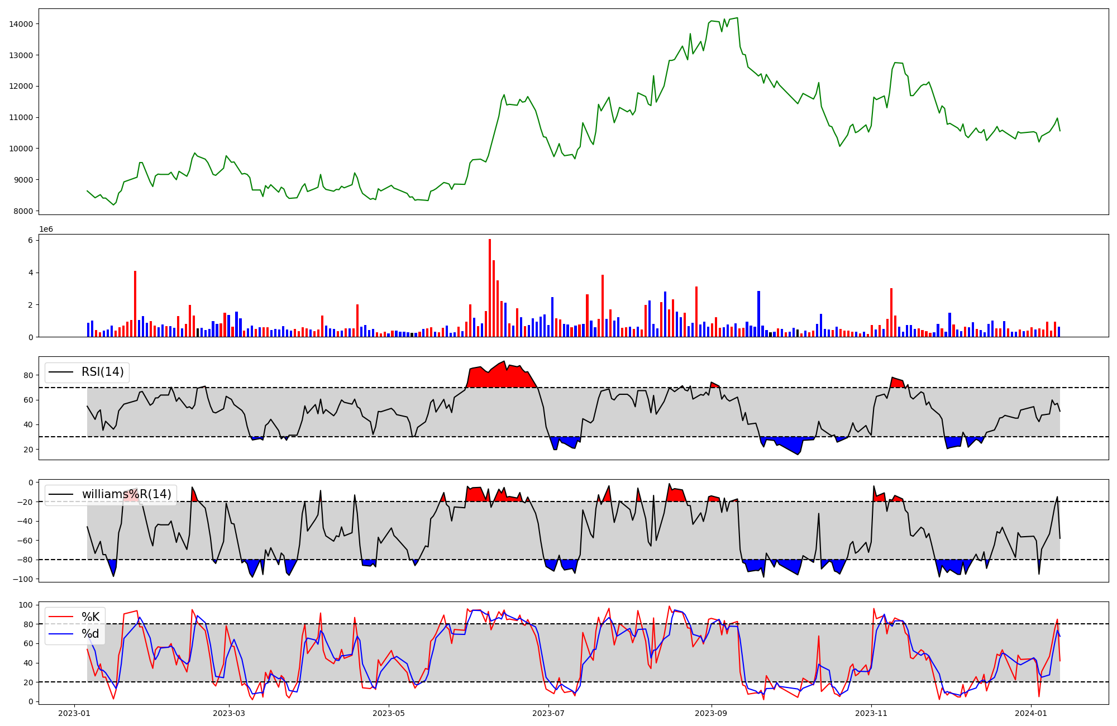The height and width of the screenshot is (726, 1117).
Task: Click the 14000 price axis label
Action: point(21,24)
